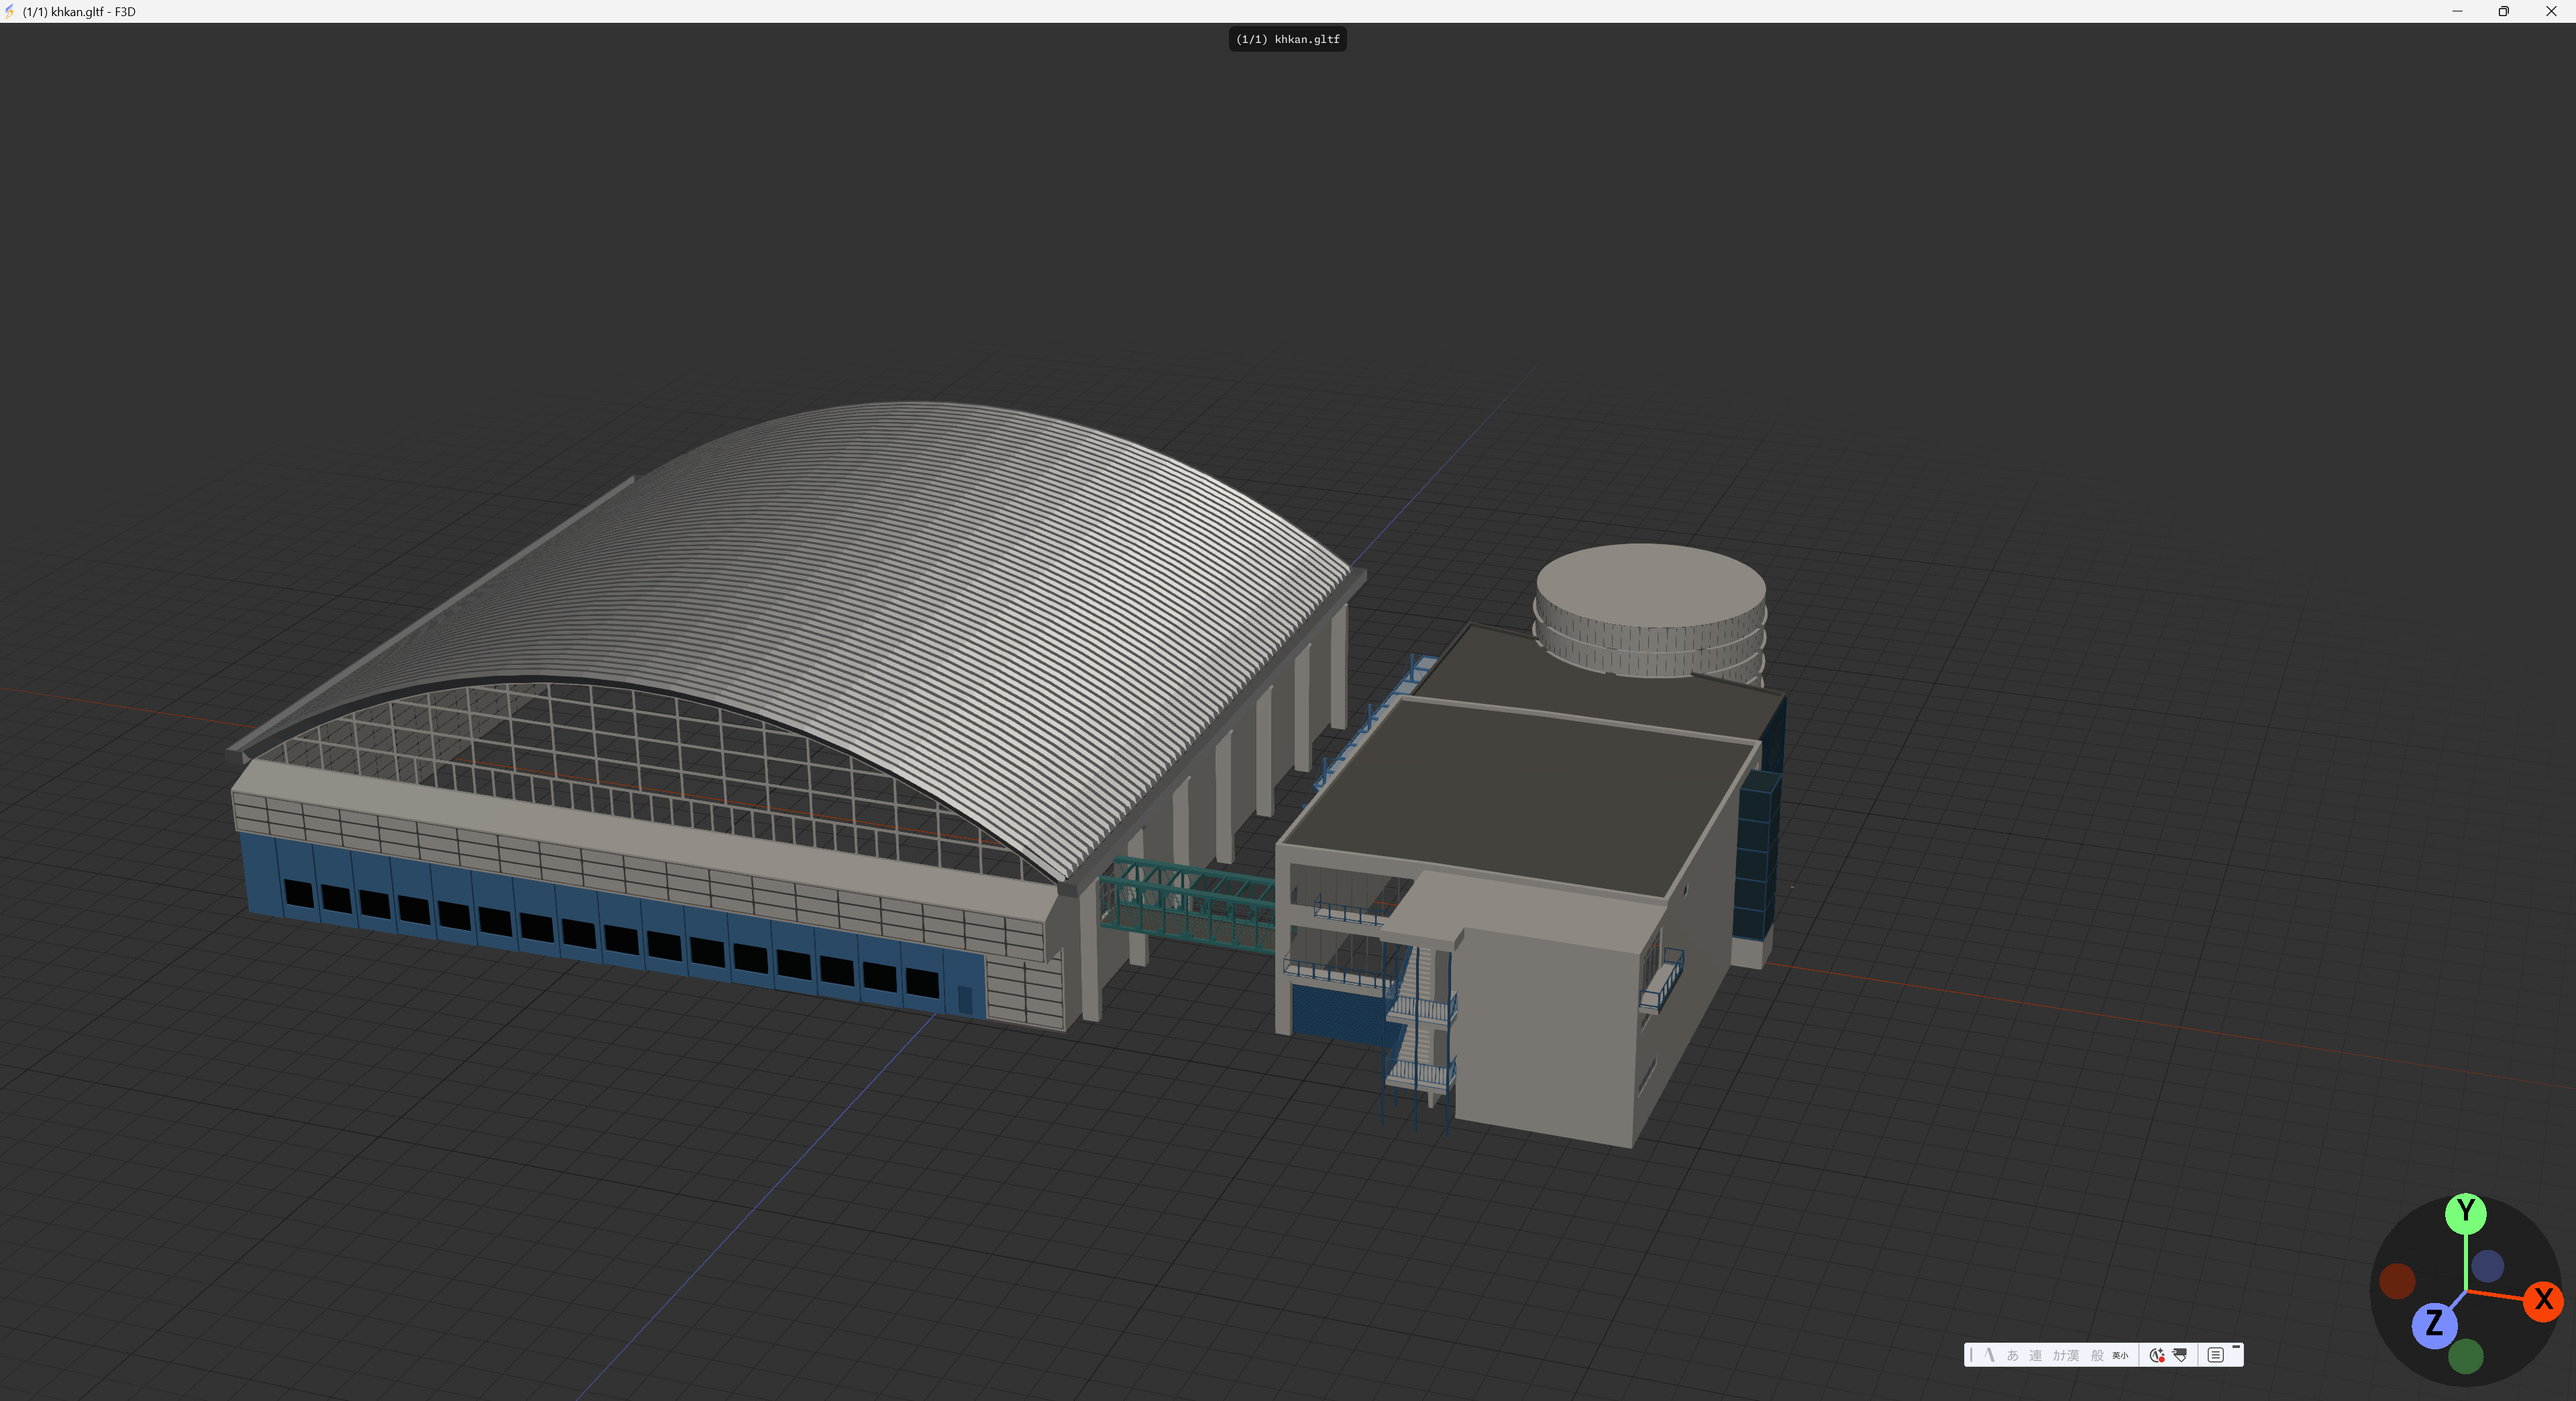Screen dimensions: 2576x1401
Task: Click the Λ logo on the IME bar
Action: (x=1989, y=1355)
